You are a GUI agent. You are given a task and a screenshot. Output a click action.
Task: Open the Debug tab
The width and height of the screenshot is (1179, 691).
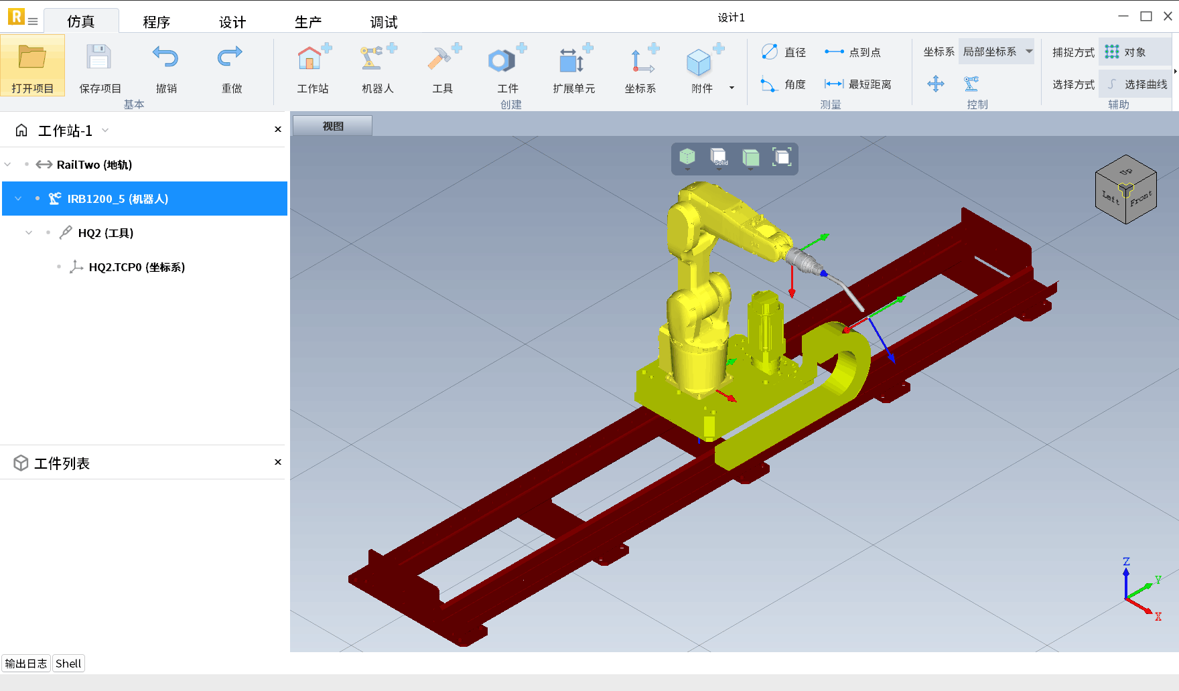pos(384,22)
